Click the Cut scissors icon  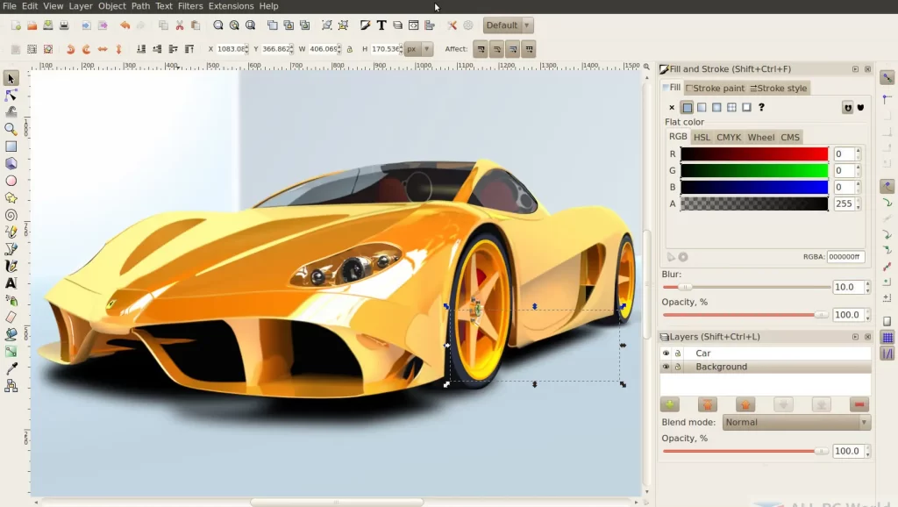click(180, 25)
